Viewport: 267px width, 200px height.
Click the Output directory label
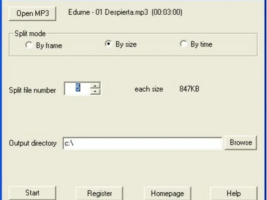(33, 143)
